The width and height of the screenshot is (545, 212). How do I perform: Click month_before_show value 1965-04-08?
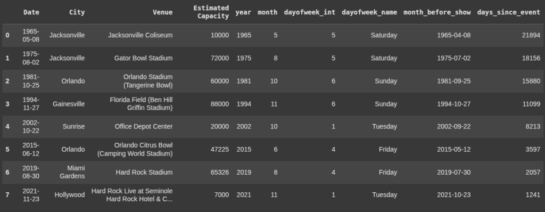click(x=453, y=35)
